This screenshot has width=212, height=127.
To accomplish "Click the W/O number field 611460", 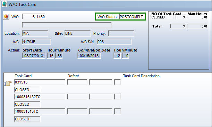I will click(34, 17).
